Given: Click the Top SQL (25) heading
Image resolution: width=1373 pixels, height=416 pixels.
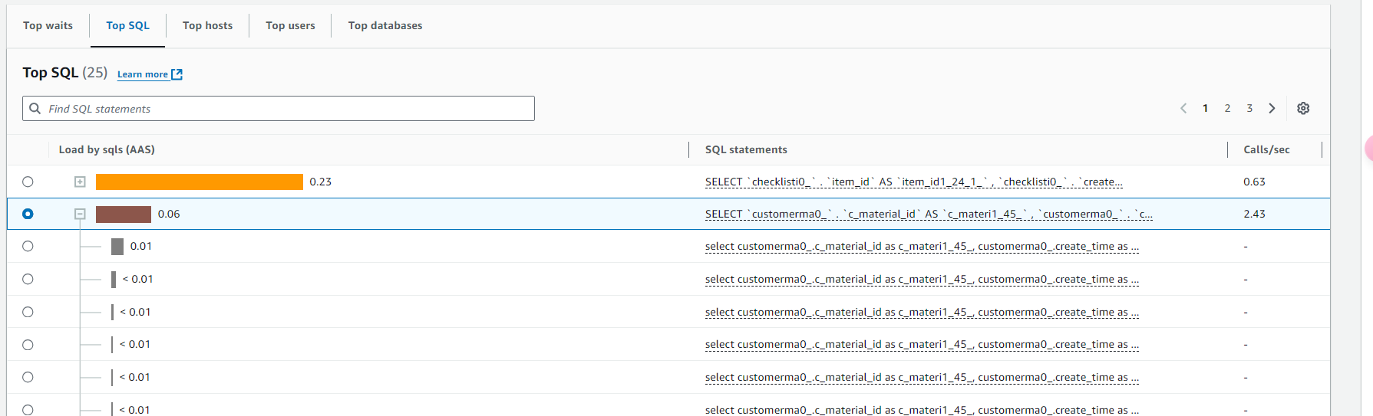Looking at the screenshot, I should coord(65,73).
